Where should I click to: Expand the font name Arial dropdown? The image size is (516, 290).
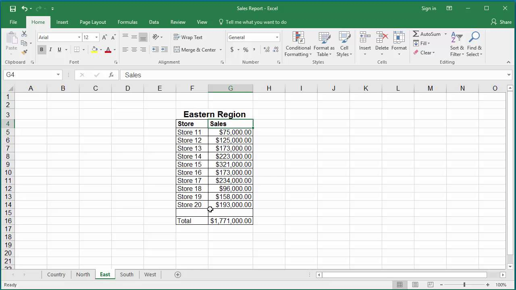click(79, 37)
